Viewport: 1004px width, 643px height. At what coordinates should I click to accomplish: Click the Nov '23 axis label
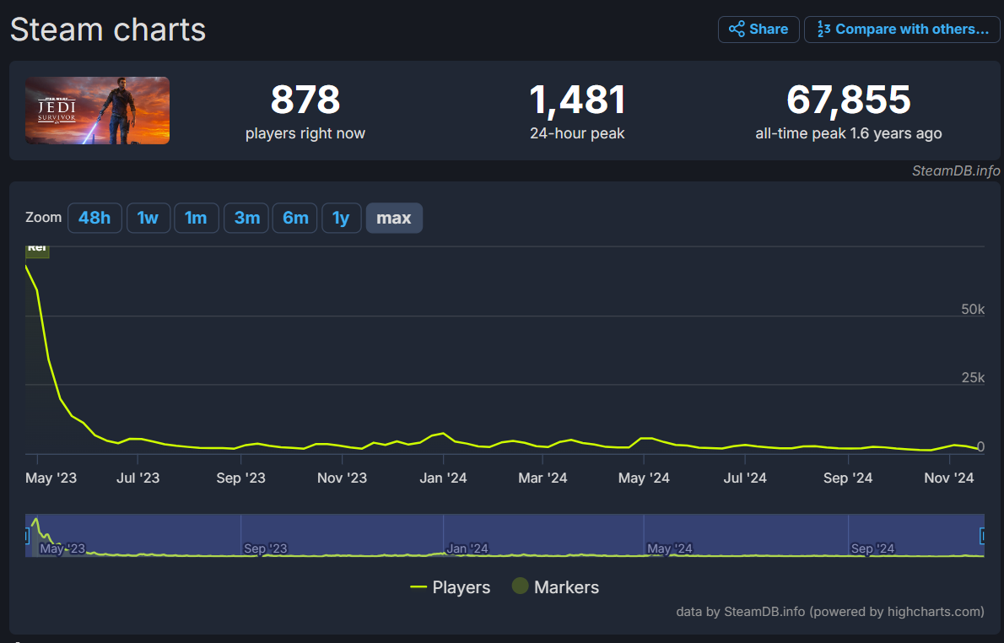pyautogui.click(x=342, y=478)
